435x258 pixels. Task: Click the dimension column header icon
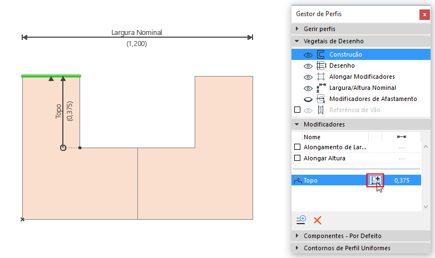tap(402, 136)
